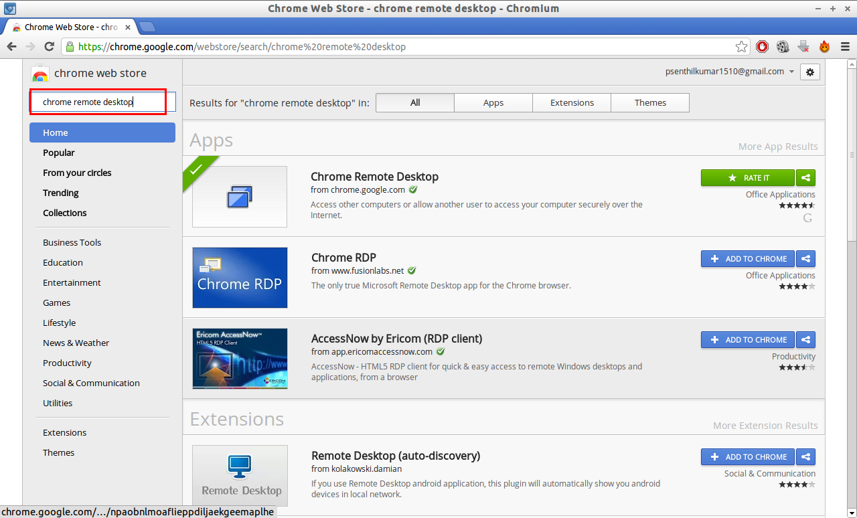Share the Chrome Remote Desktop app
The width and height of the screenshot is (857, 518).
(x=806, y=178)
